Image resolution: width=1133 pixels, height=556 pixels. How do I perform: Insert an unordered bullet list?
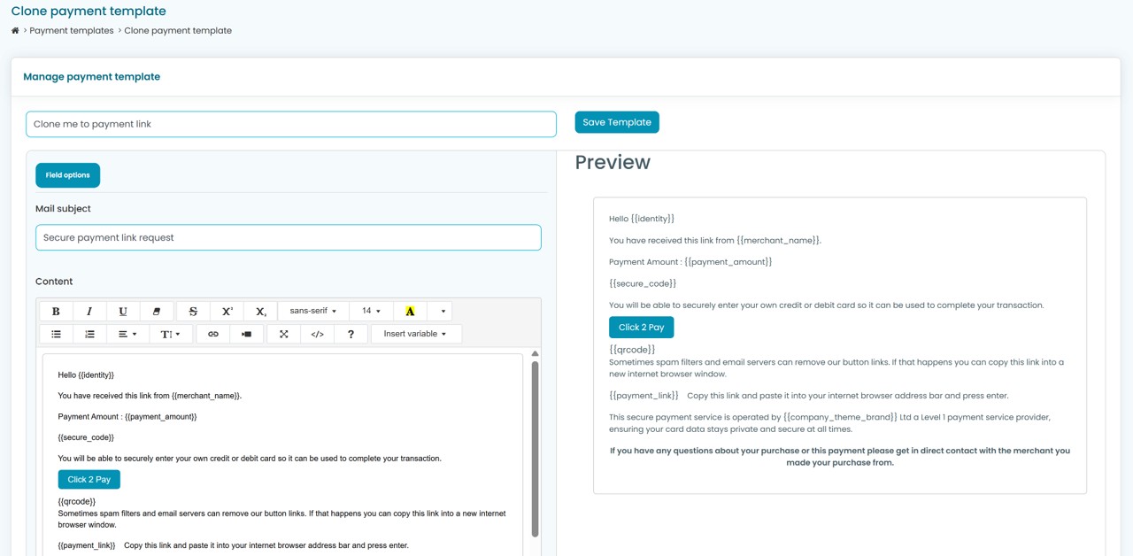(x=56, y=334)
